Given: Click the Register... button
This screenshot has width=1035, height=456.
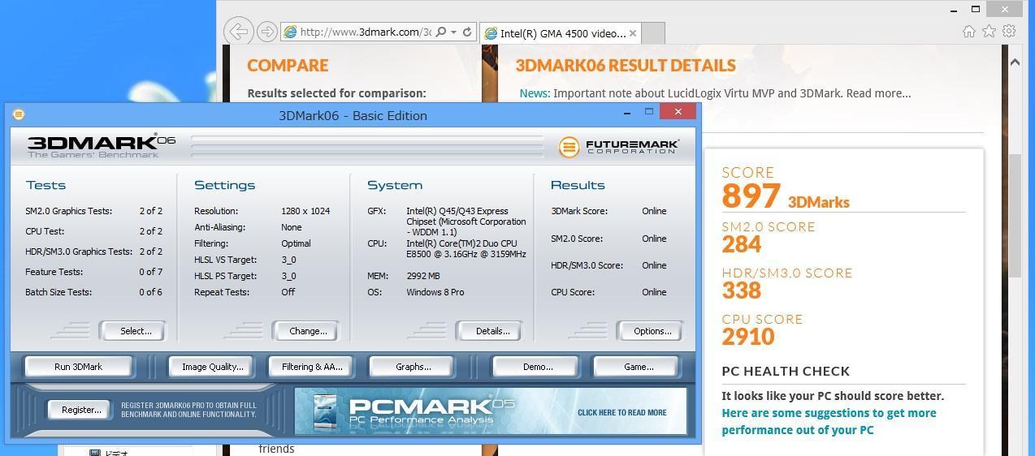Looking at the screenshot, I should [81, 410].
